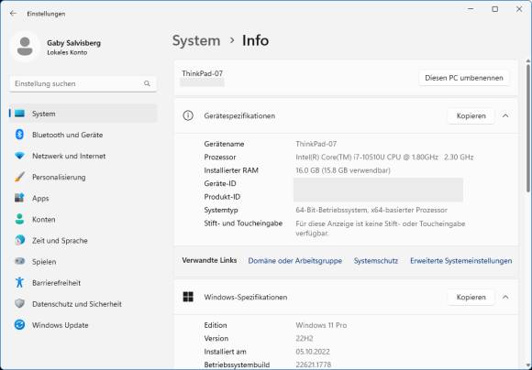Click the vertical scrollbar thumb
Screen dimensions: 532x370
(x=528, y=127)
